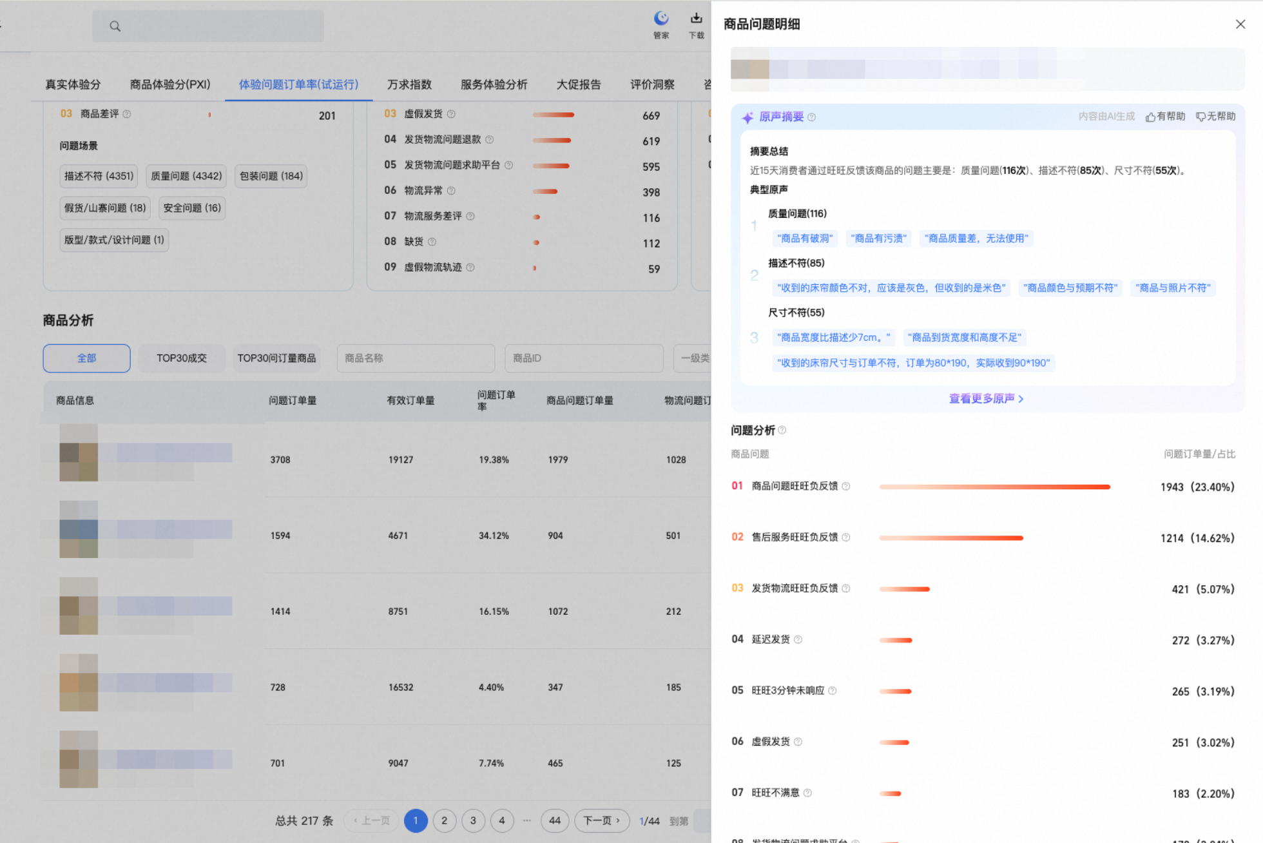The width and height of the screenshot is (1263, 843).
Task: Open the 大促报告 tab
Action: pos(579,84)
